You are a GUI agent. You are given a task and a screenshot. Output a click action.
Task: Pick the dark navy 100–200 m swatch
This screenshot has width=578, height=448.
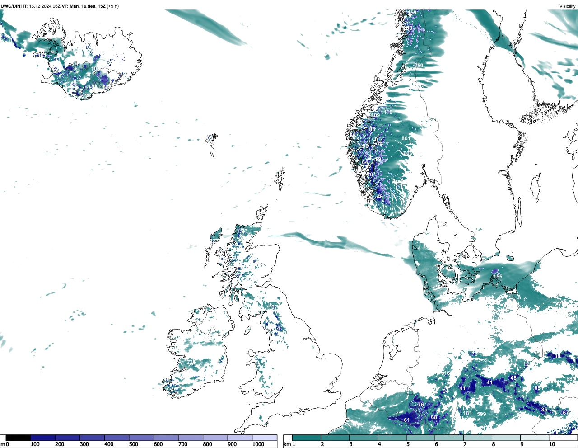coord(43,438)
